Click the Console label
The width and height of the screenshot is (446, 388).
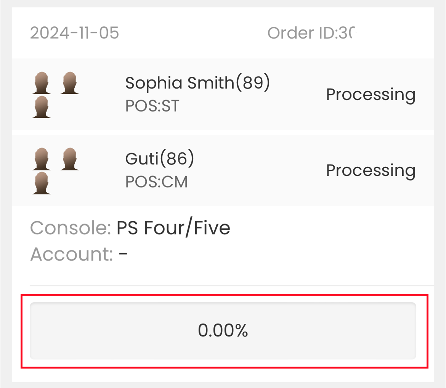70,228
